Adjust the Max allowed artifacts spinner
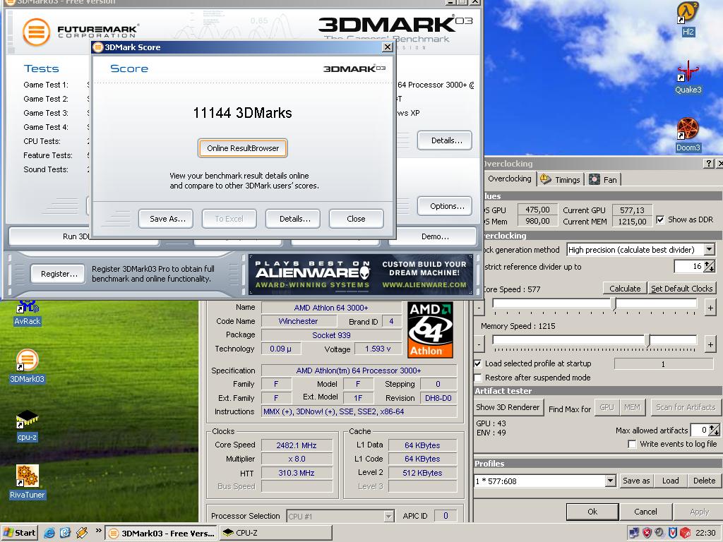 (x=714, y=430)
